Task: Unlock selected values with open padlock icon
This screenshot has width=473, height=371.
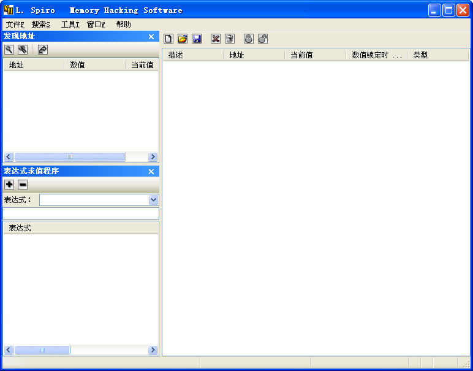Action: click(263, 39)
